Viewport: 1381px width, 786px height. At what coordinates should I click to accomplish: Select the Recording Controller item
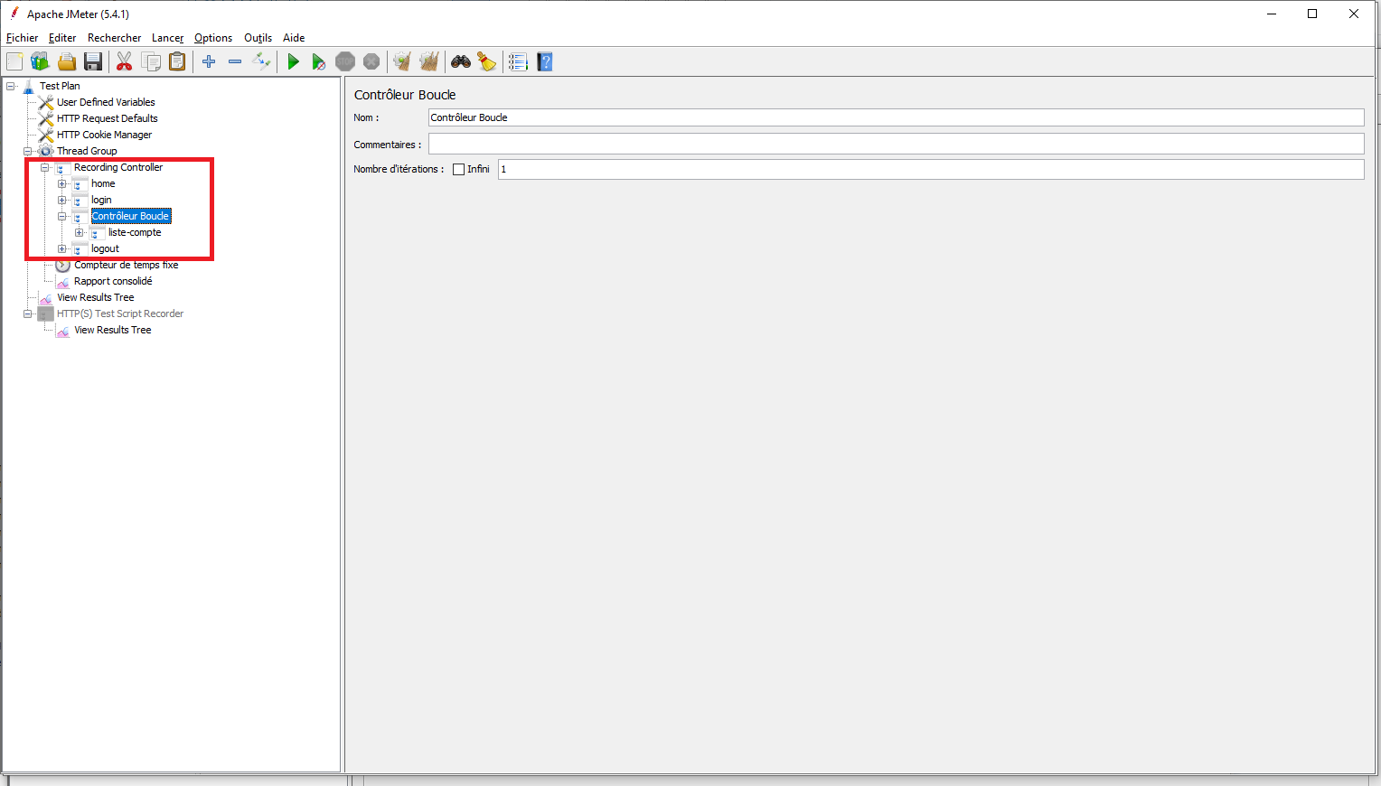point(118,167)
